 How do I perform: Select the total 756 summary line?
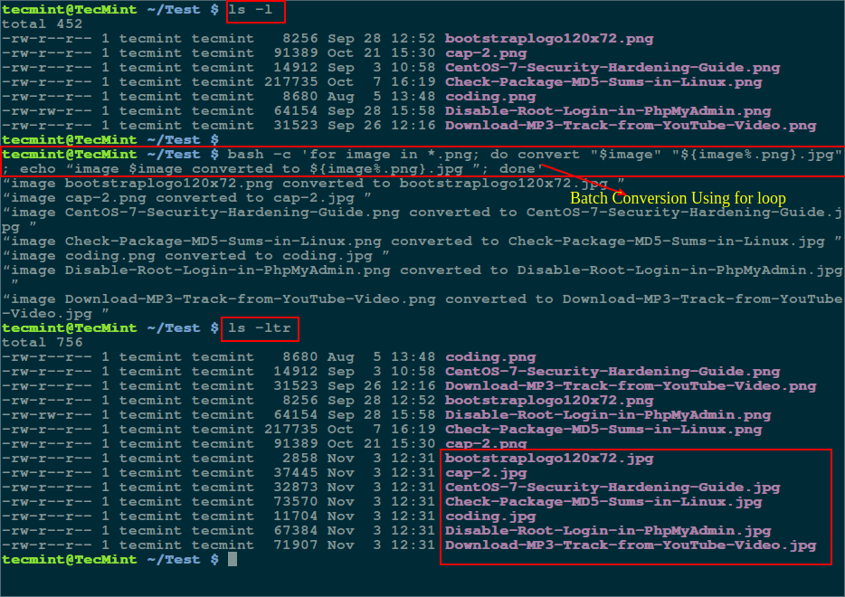[43, 342]
